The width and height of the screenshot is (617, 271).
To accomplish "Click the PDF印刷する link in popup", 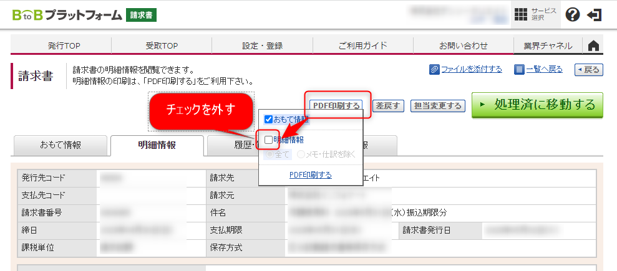I will tap(311, 175).
